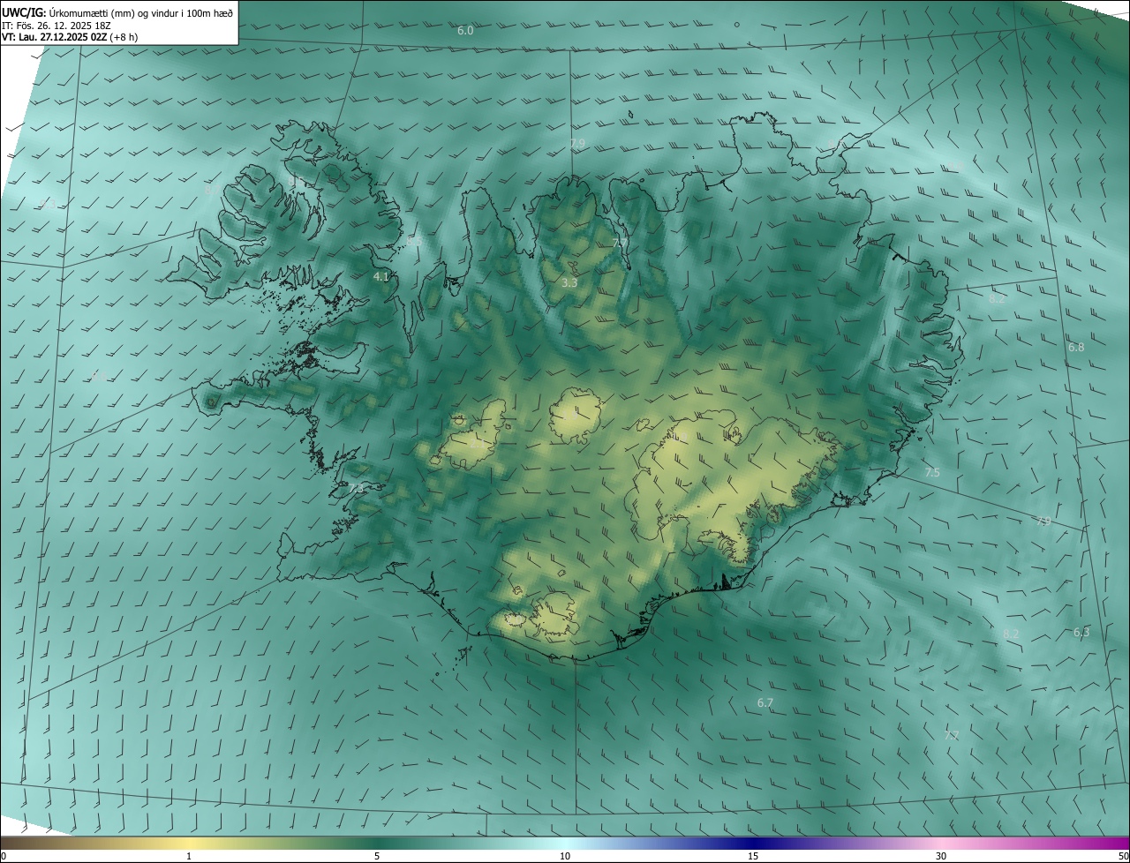This screenshot has width=1130, height=863.
Task: Click the map value "3.3"
Action: (569, 283)
